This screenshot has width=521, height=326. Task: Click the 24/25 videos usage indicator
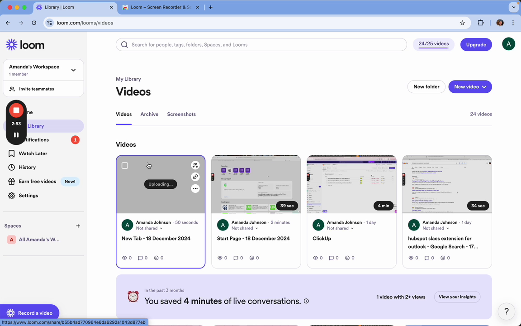click(x=433, y=44)
